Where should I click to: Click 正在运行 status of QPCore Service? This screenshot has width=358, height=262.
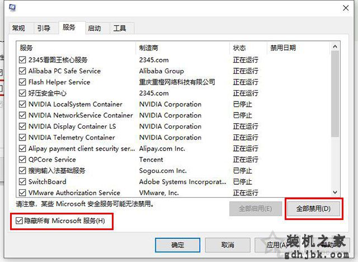tap(246, 160)
